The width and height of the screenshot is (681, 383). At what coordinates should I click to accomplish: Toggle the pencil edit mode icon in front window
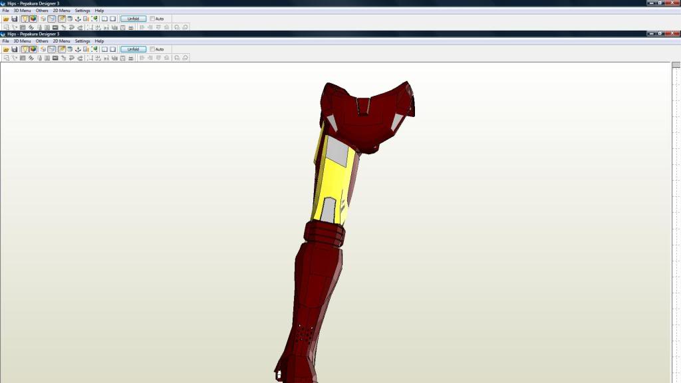[x=62, y=49]
